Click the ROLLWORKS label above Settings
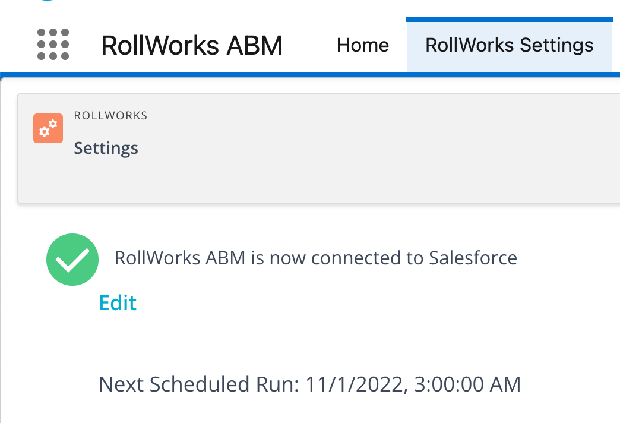The image size is (620, 423). (110, 115)
